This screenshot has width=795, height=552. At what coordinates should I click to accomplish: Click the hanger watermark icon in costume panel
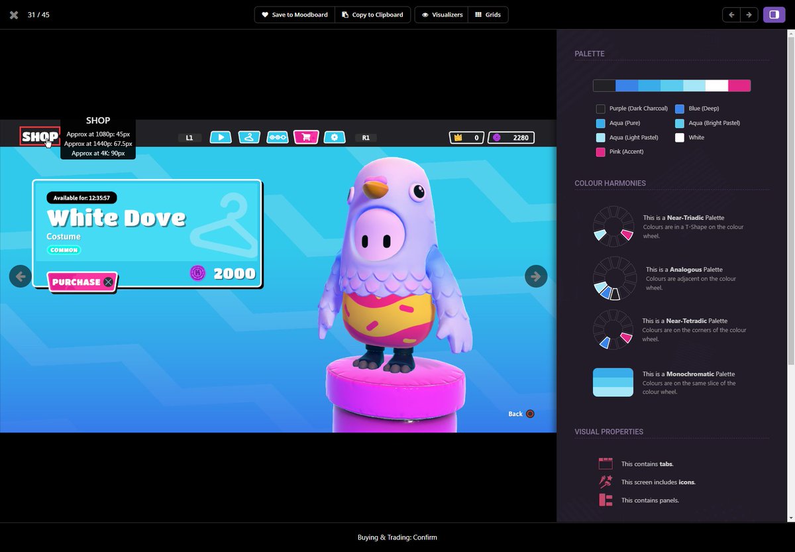(223, 226)
